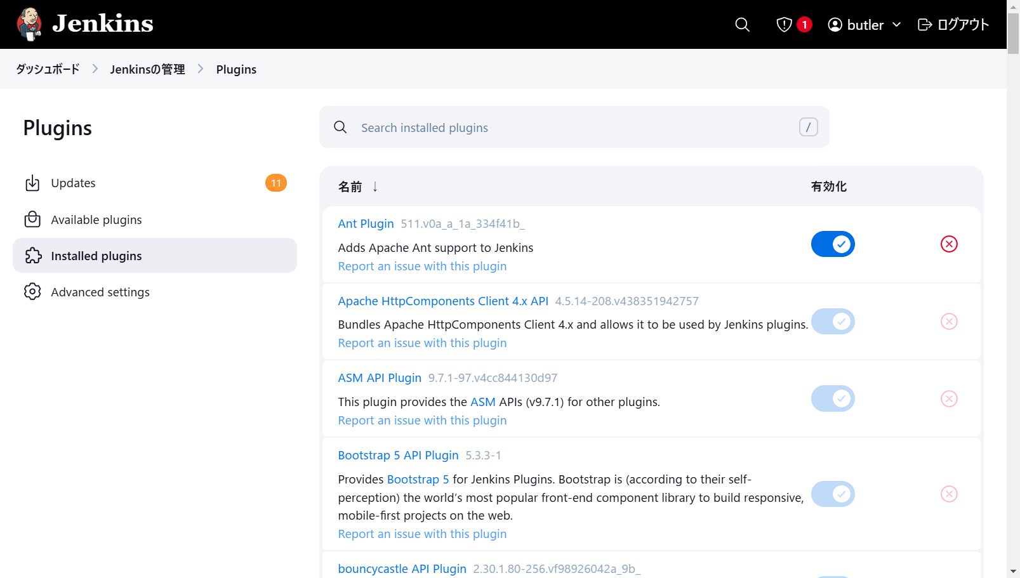Open the Advanced settings gear icon
This screenshot has width=1020, height=578.
pos(32,291)
